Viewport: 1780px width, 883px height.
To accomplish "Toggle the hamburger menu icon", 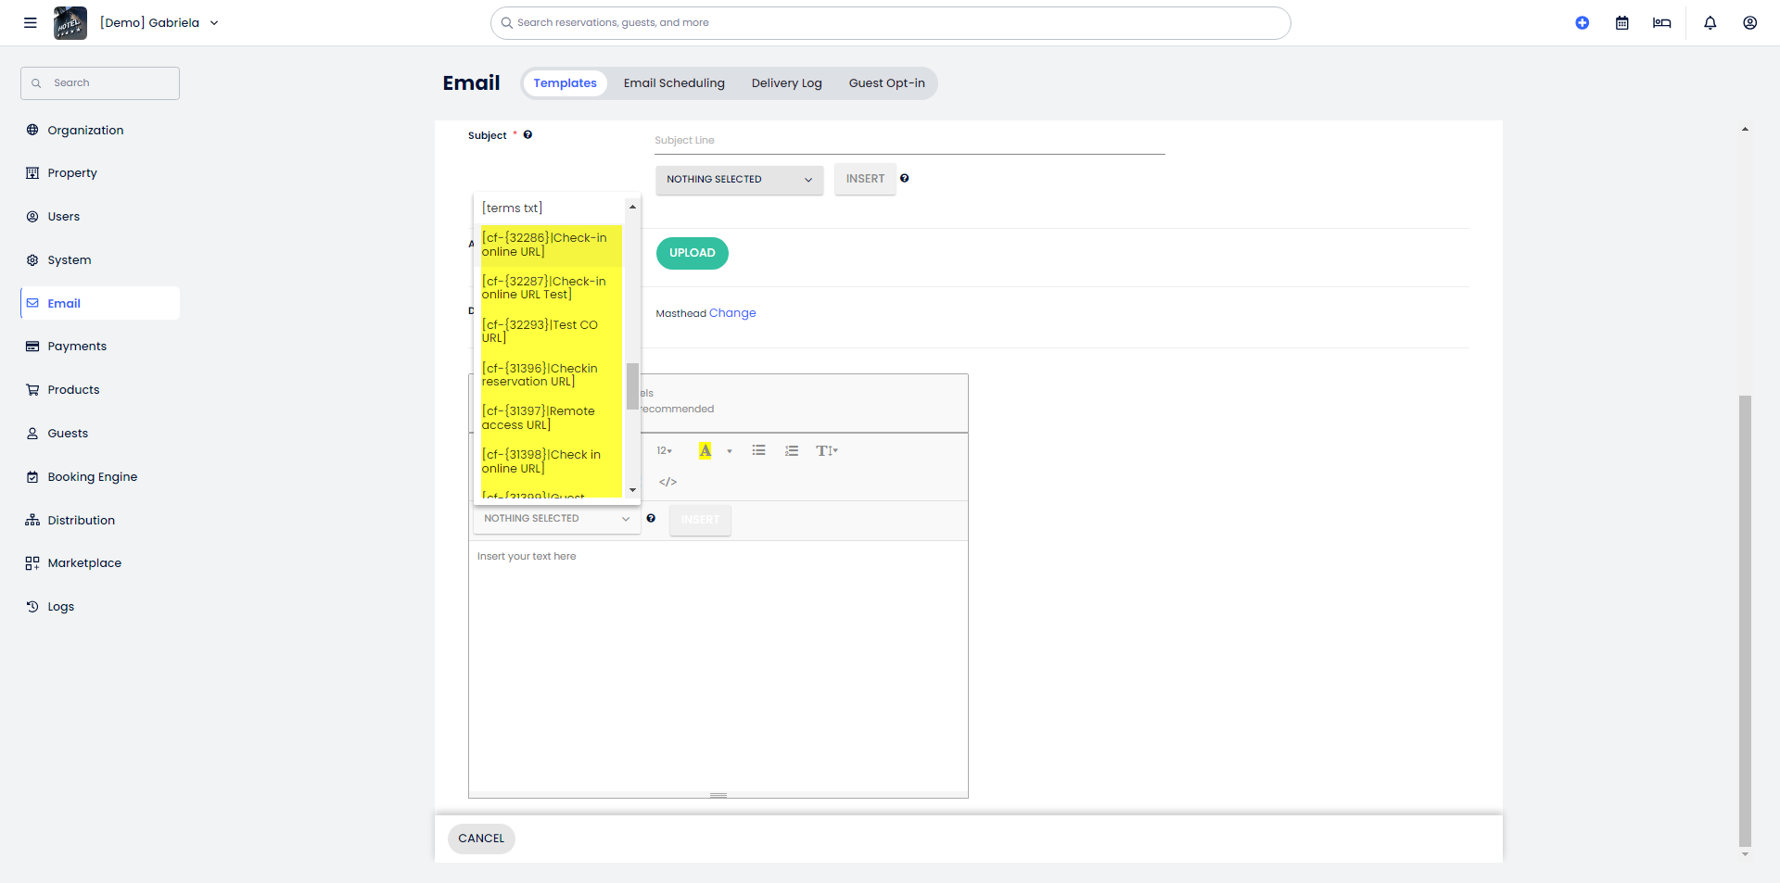I will (x=31, y=23).
